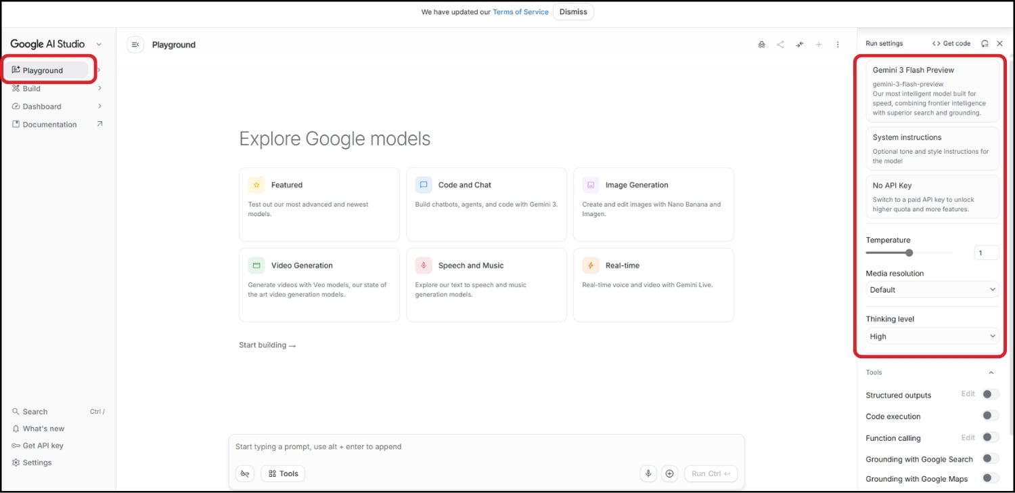Screen dimensions: 1015x493
Task: Dismiss the Terms of Service notification
Action: [x=572, y=12]
